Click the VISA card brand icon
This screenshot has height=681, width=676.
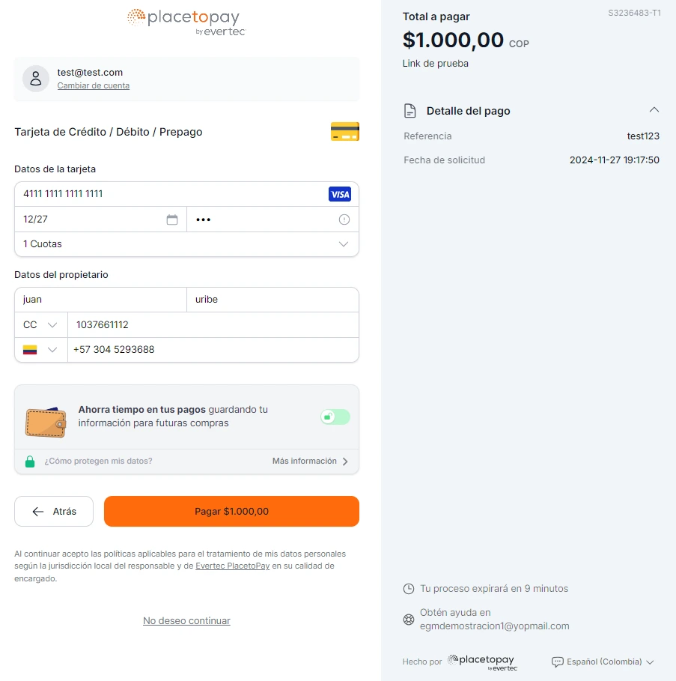[340, 194]
